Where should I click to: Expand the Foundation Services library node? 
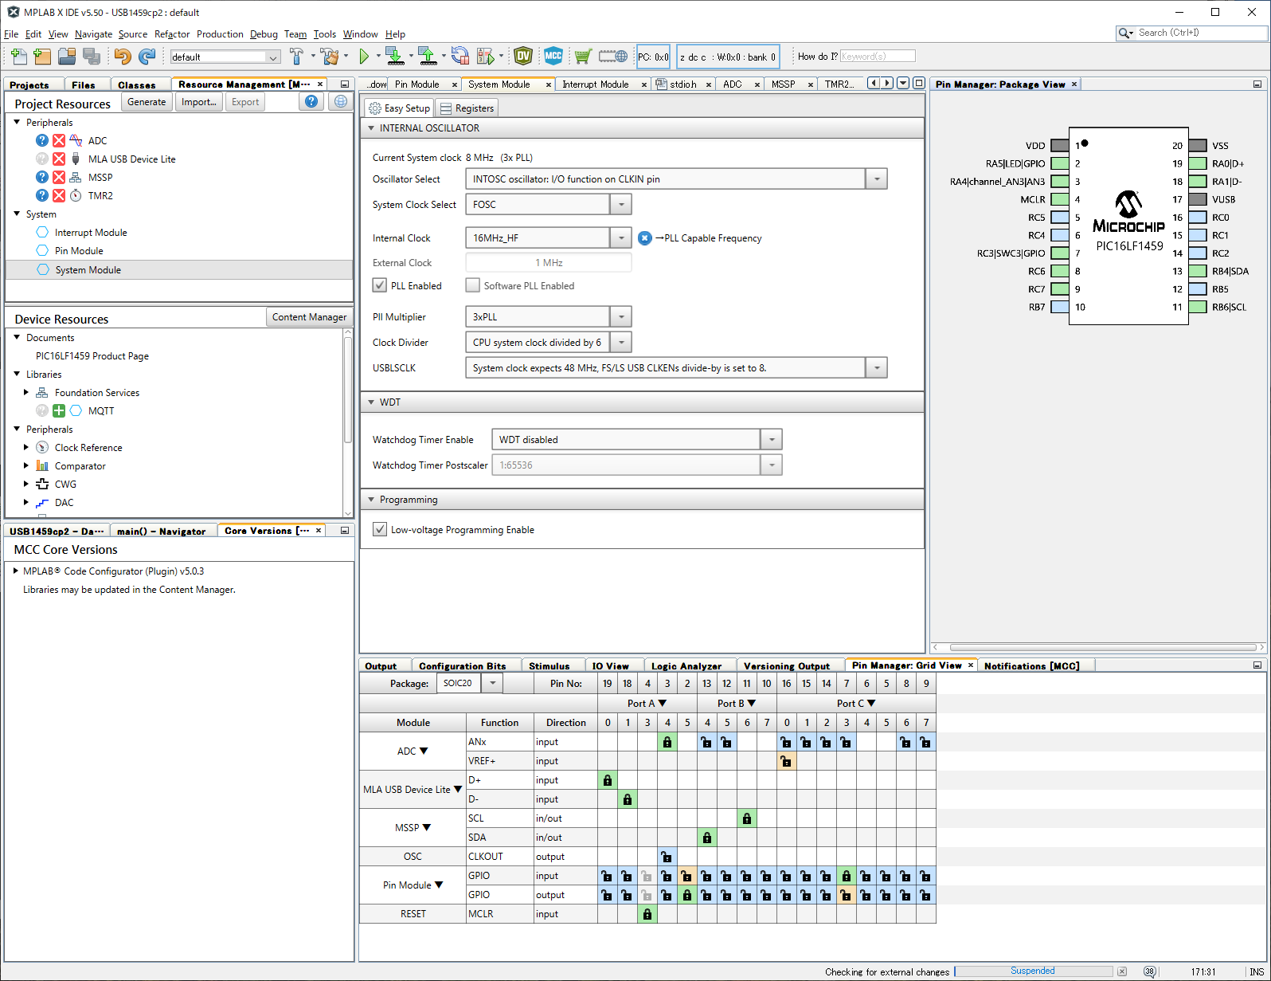click(x=25, y=392)
